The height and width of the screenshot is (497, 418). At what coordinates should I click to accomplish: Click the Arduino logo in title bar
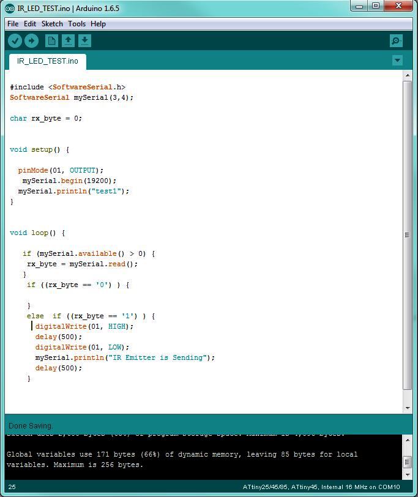point(10,8)
